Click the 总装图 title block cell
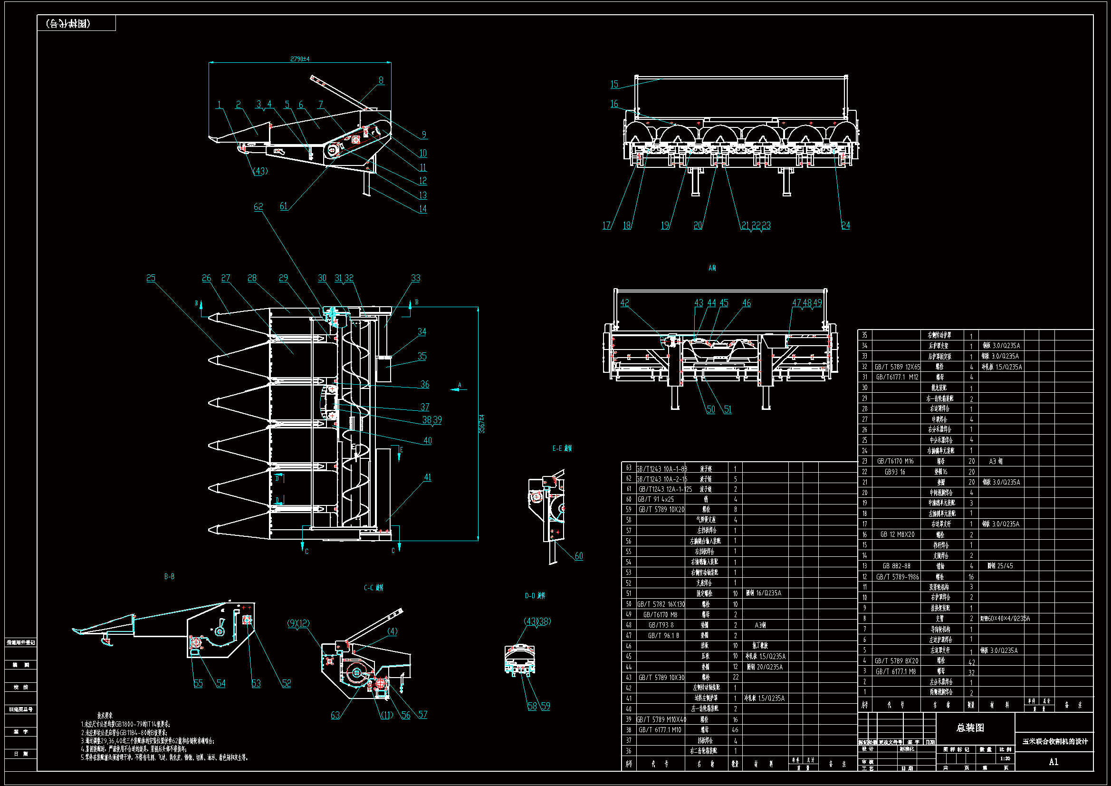 [x=970, y=728]
